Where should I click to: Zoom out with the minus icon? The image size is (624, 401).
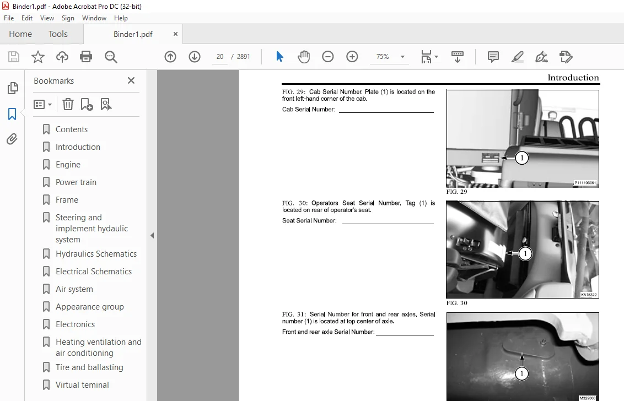click(328, 57)
